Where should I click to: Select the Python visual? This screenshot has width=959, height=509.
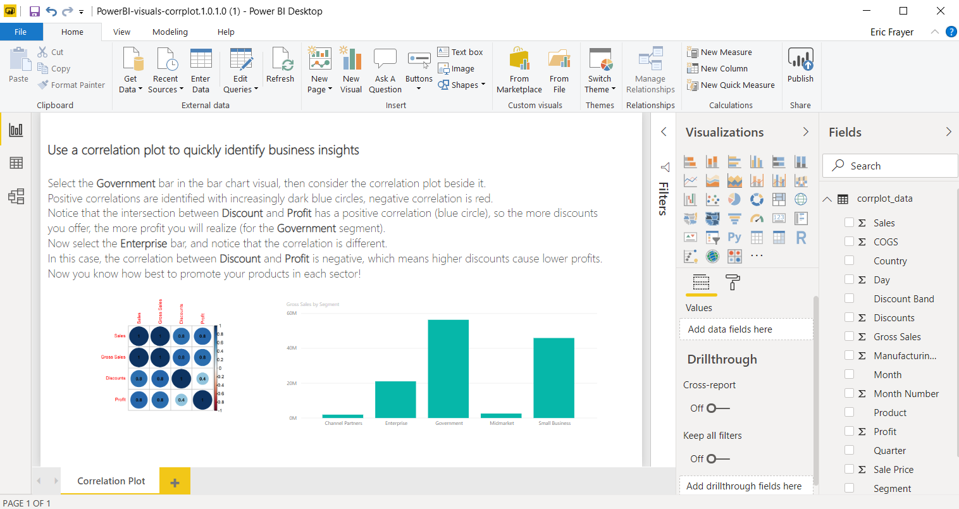(734, 237)
